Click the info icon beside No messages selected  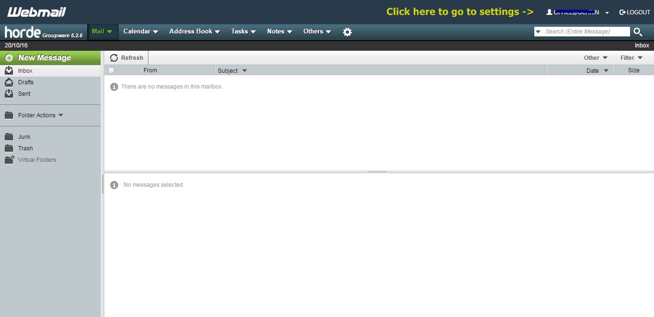[114, 185]
